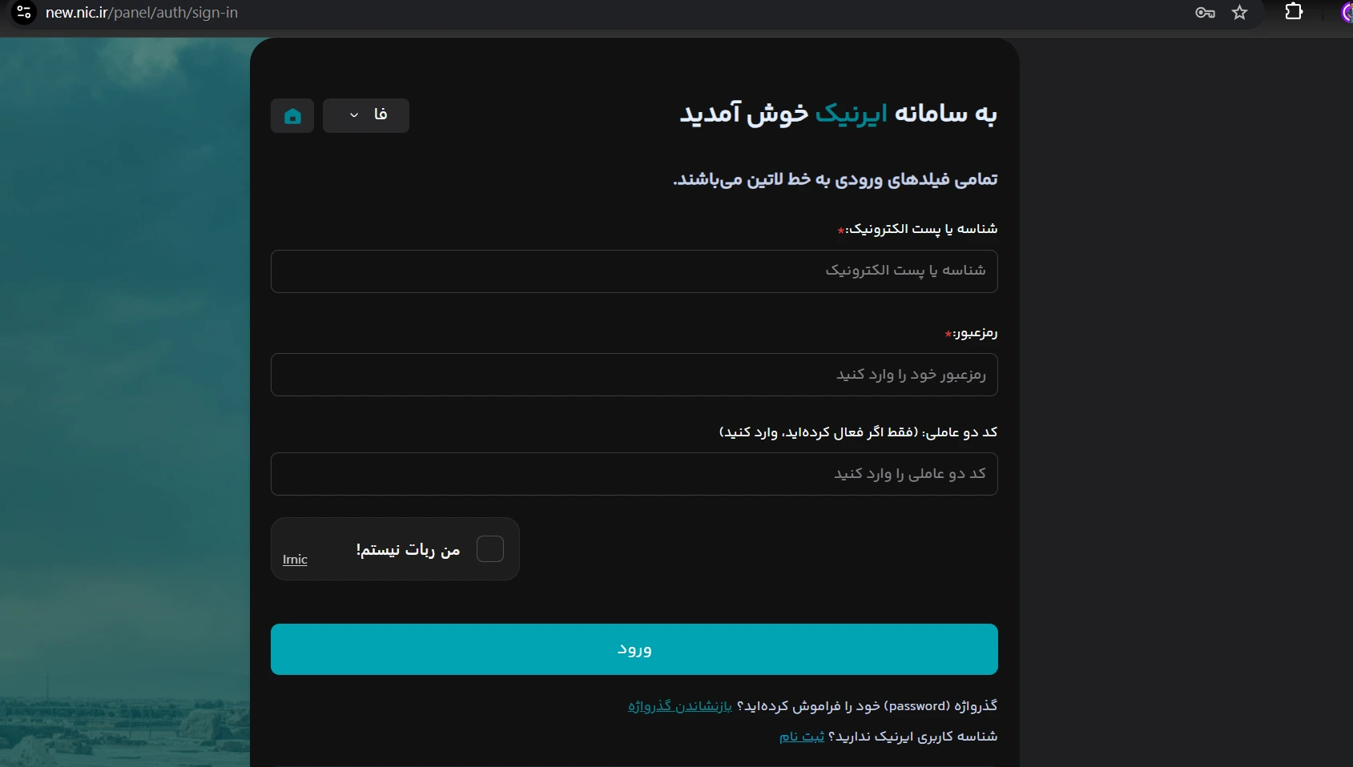The image size is (1353, 767).
Task: Click the home icon button
Action: (292, 116)
